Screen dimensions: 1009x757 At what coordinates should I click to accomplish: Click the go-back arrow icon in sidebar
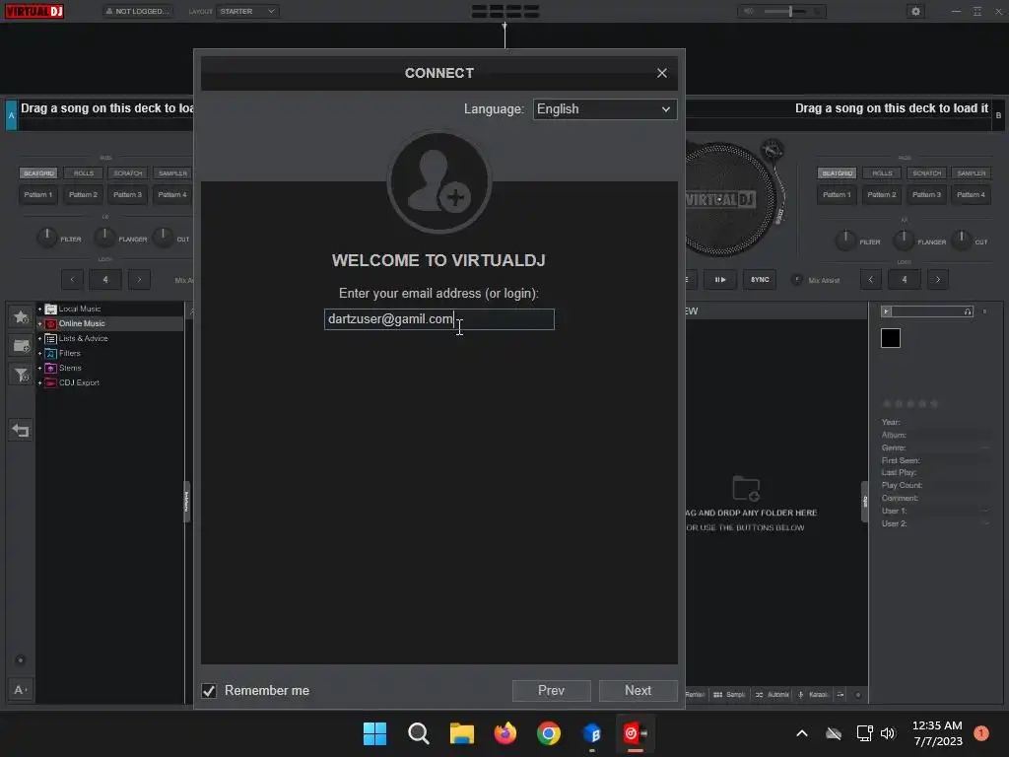(21, 430)
